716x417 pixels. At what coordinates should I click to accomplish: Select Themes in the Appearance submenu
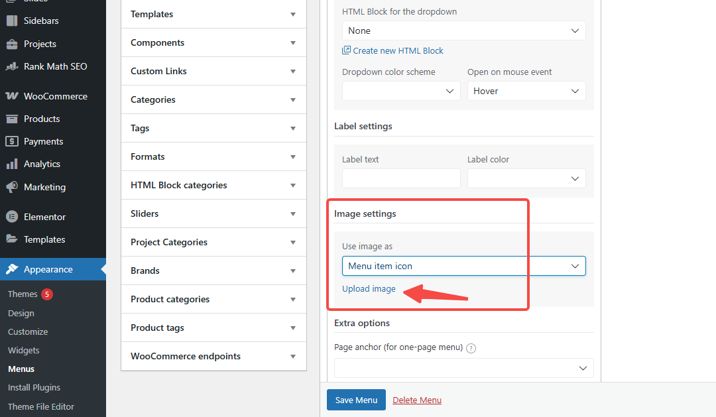tap(22, 294)
